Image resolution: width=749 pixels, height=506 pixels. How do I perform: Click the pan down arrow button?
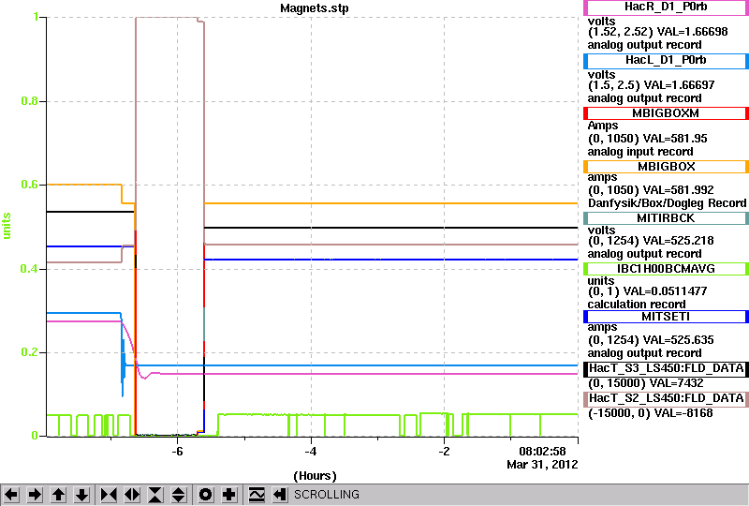pyautogui.click(x=82, y=495)
